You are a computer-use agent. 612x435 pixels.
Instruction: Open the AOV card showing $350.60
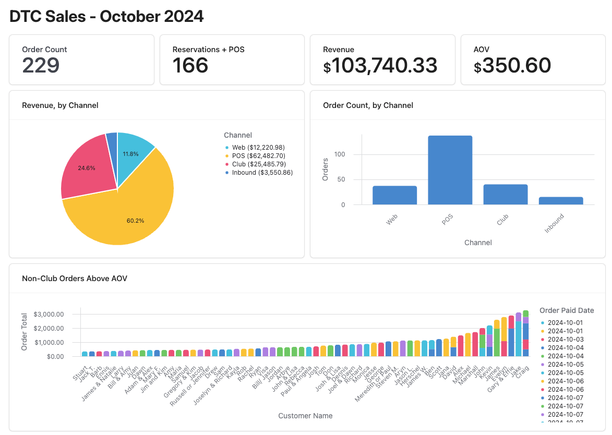coord(532,59)
